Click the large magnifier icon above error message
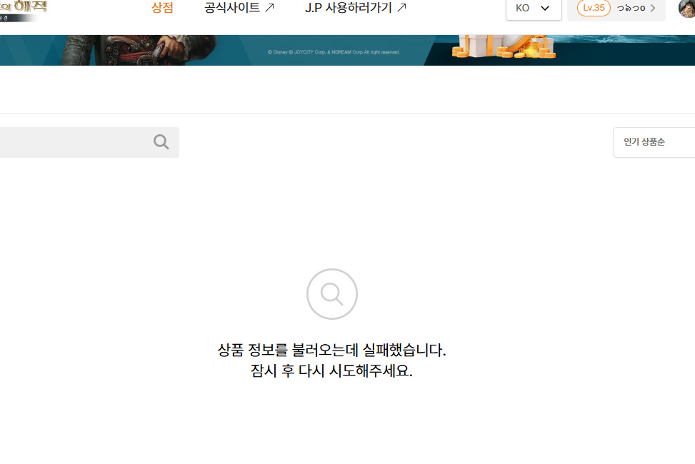 [x=331, y=293]
